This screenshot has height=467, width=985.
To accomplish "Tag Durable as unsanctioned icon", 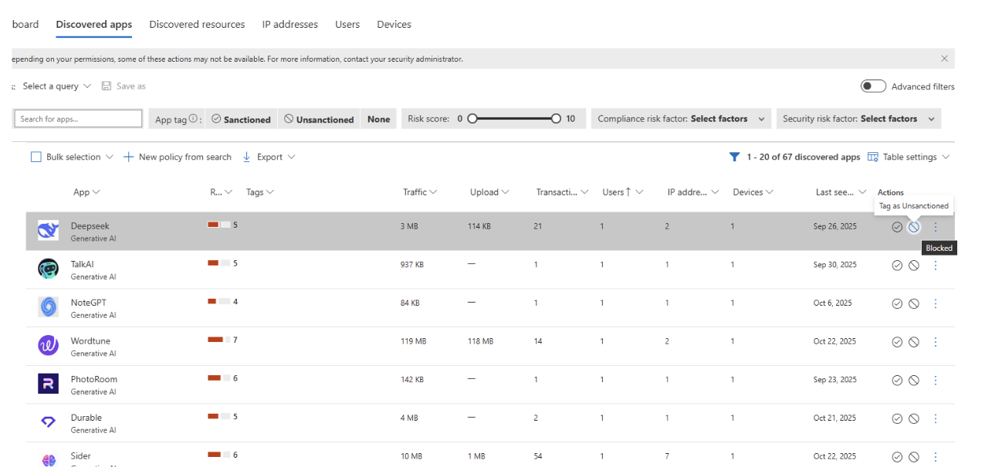I will pyautogui.click(x=913, y=418).
